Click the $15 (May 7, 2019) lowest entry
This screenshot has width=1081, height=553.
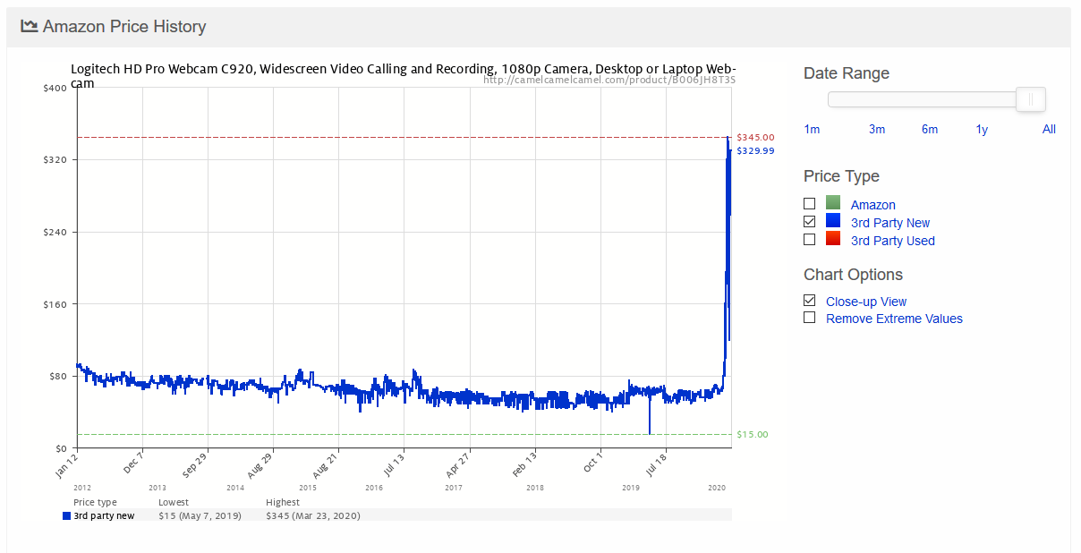(x=200, y=515)
